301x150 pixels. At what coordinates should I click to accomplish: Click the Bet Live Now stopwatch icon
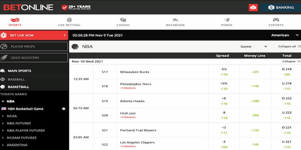coord(3,35)
